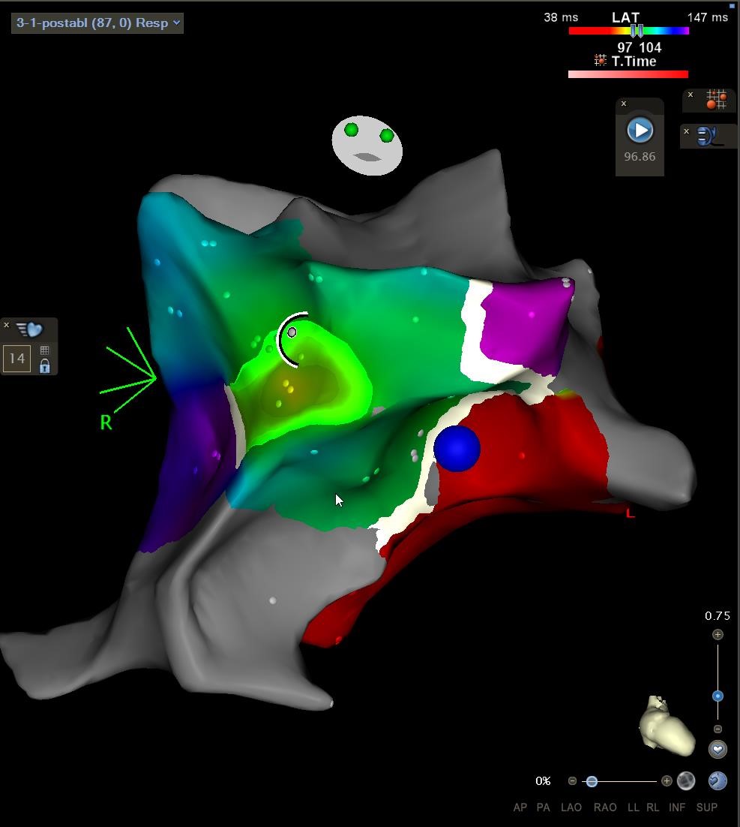
Task: Switch to RL view
Action: pyautogui.click(x=652, y=807)
